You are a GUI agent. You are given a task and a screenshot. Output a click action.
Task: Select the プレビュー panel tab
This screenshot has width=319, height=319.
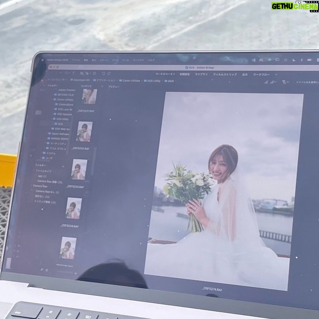114,87
